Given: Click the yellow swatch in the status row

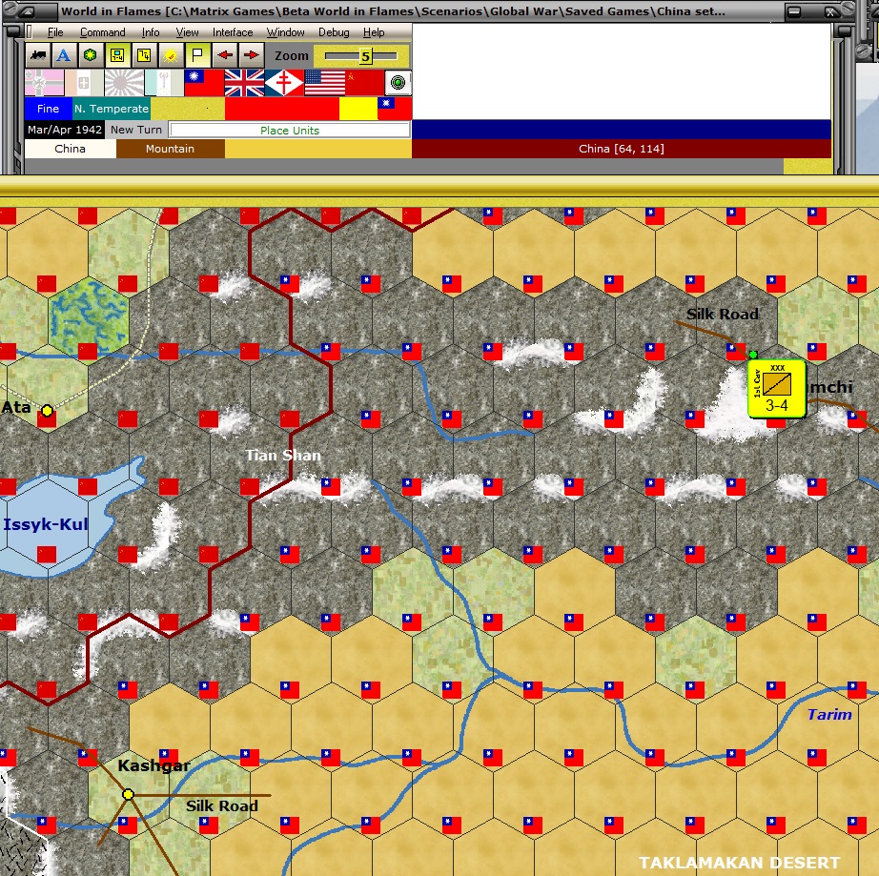Looking at the screenshot, I should [x=358, y=109].
